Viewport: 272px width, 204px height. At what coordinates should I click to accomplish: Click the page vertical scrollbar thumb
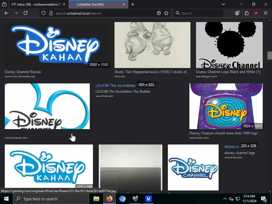(x=270, y=56)
